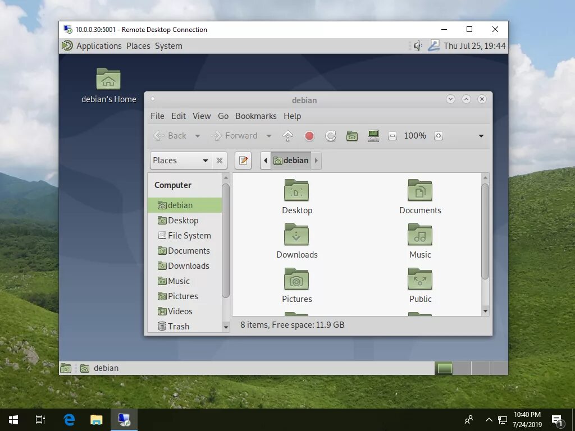575x431 pixels.
Task: Click the sidebar scrollbar down arrow
Action: 226,327
